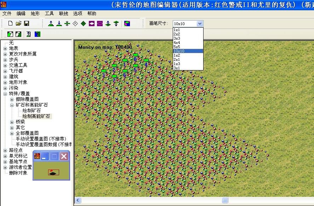Click the New file icon
314x206 pixels.
click(x=11, y=24)
